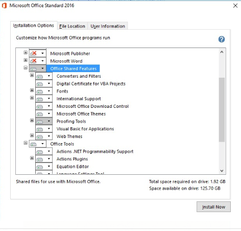Screen dimensions: 241x231
Task: Select the Office Tools label
Action: pyautogui.click(x=62, y=144)
